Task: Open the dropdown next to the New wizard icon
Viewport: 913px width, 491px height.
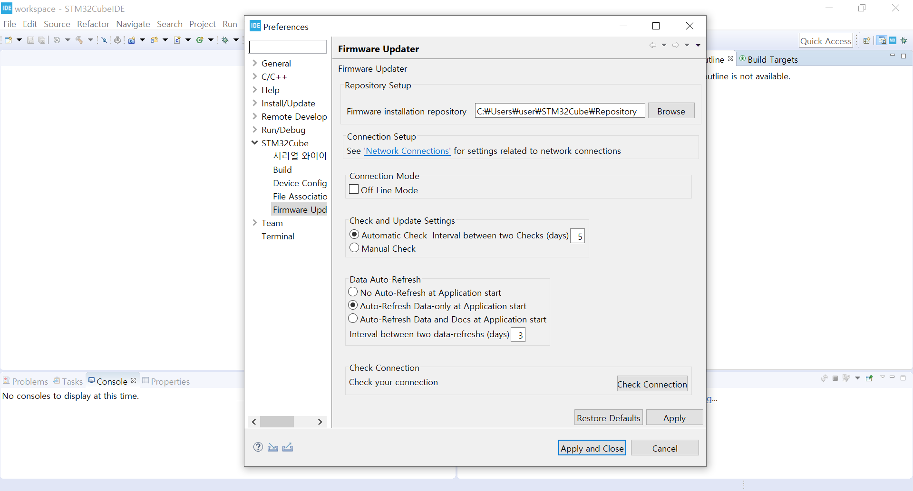Action: 19,40
